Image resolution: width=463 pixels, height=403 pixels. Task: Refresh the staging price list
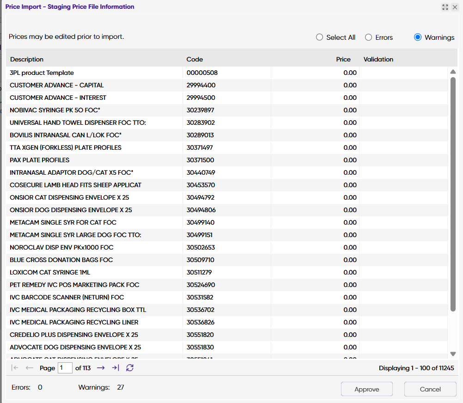pyautogui.click(x=130, y=368)
